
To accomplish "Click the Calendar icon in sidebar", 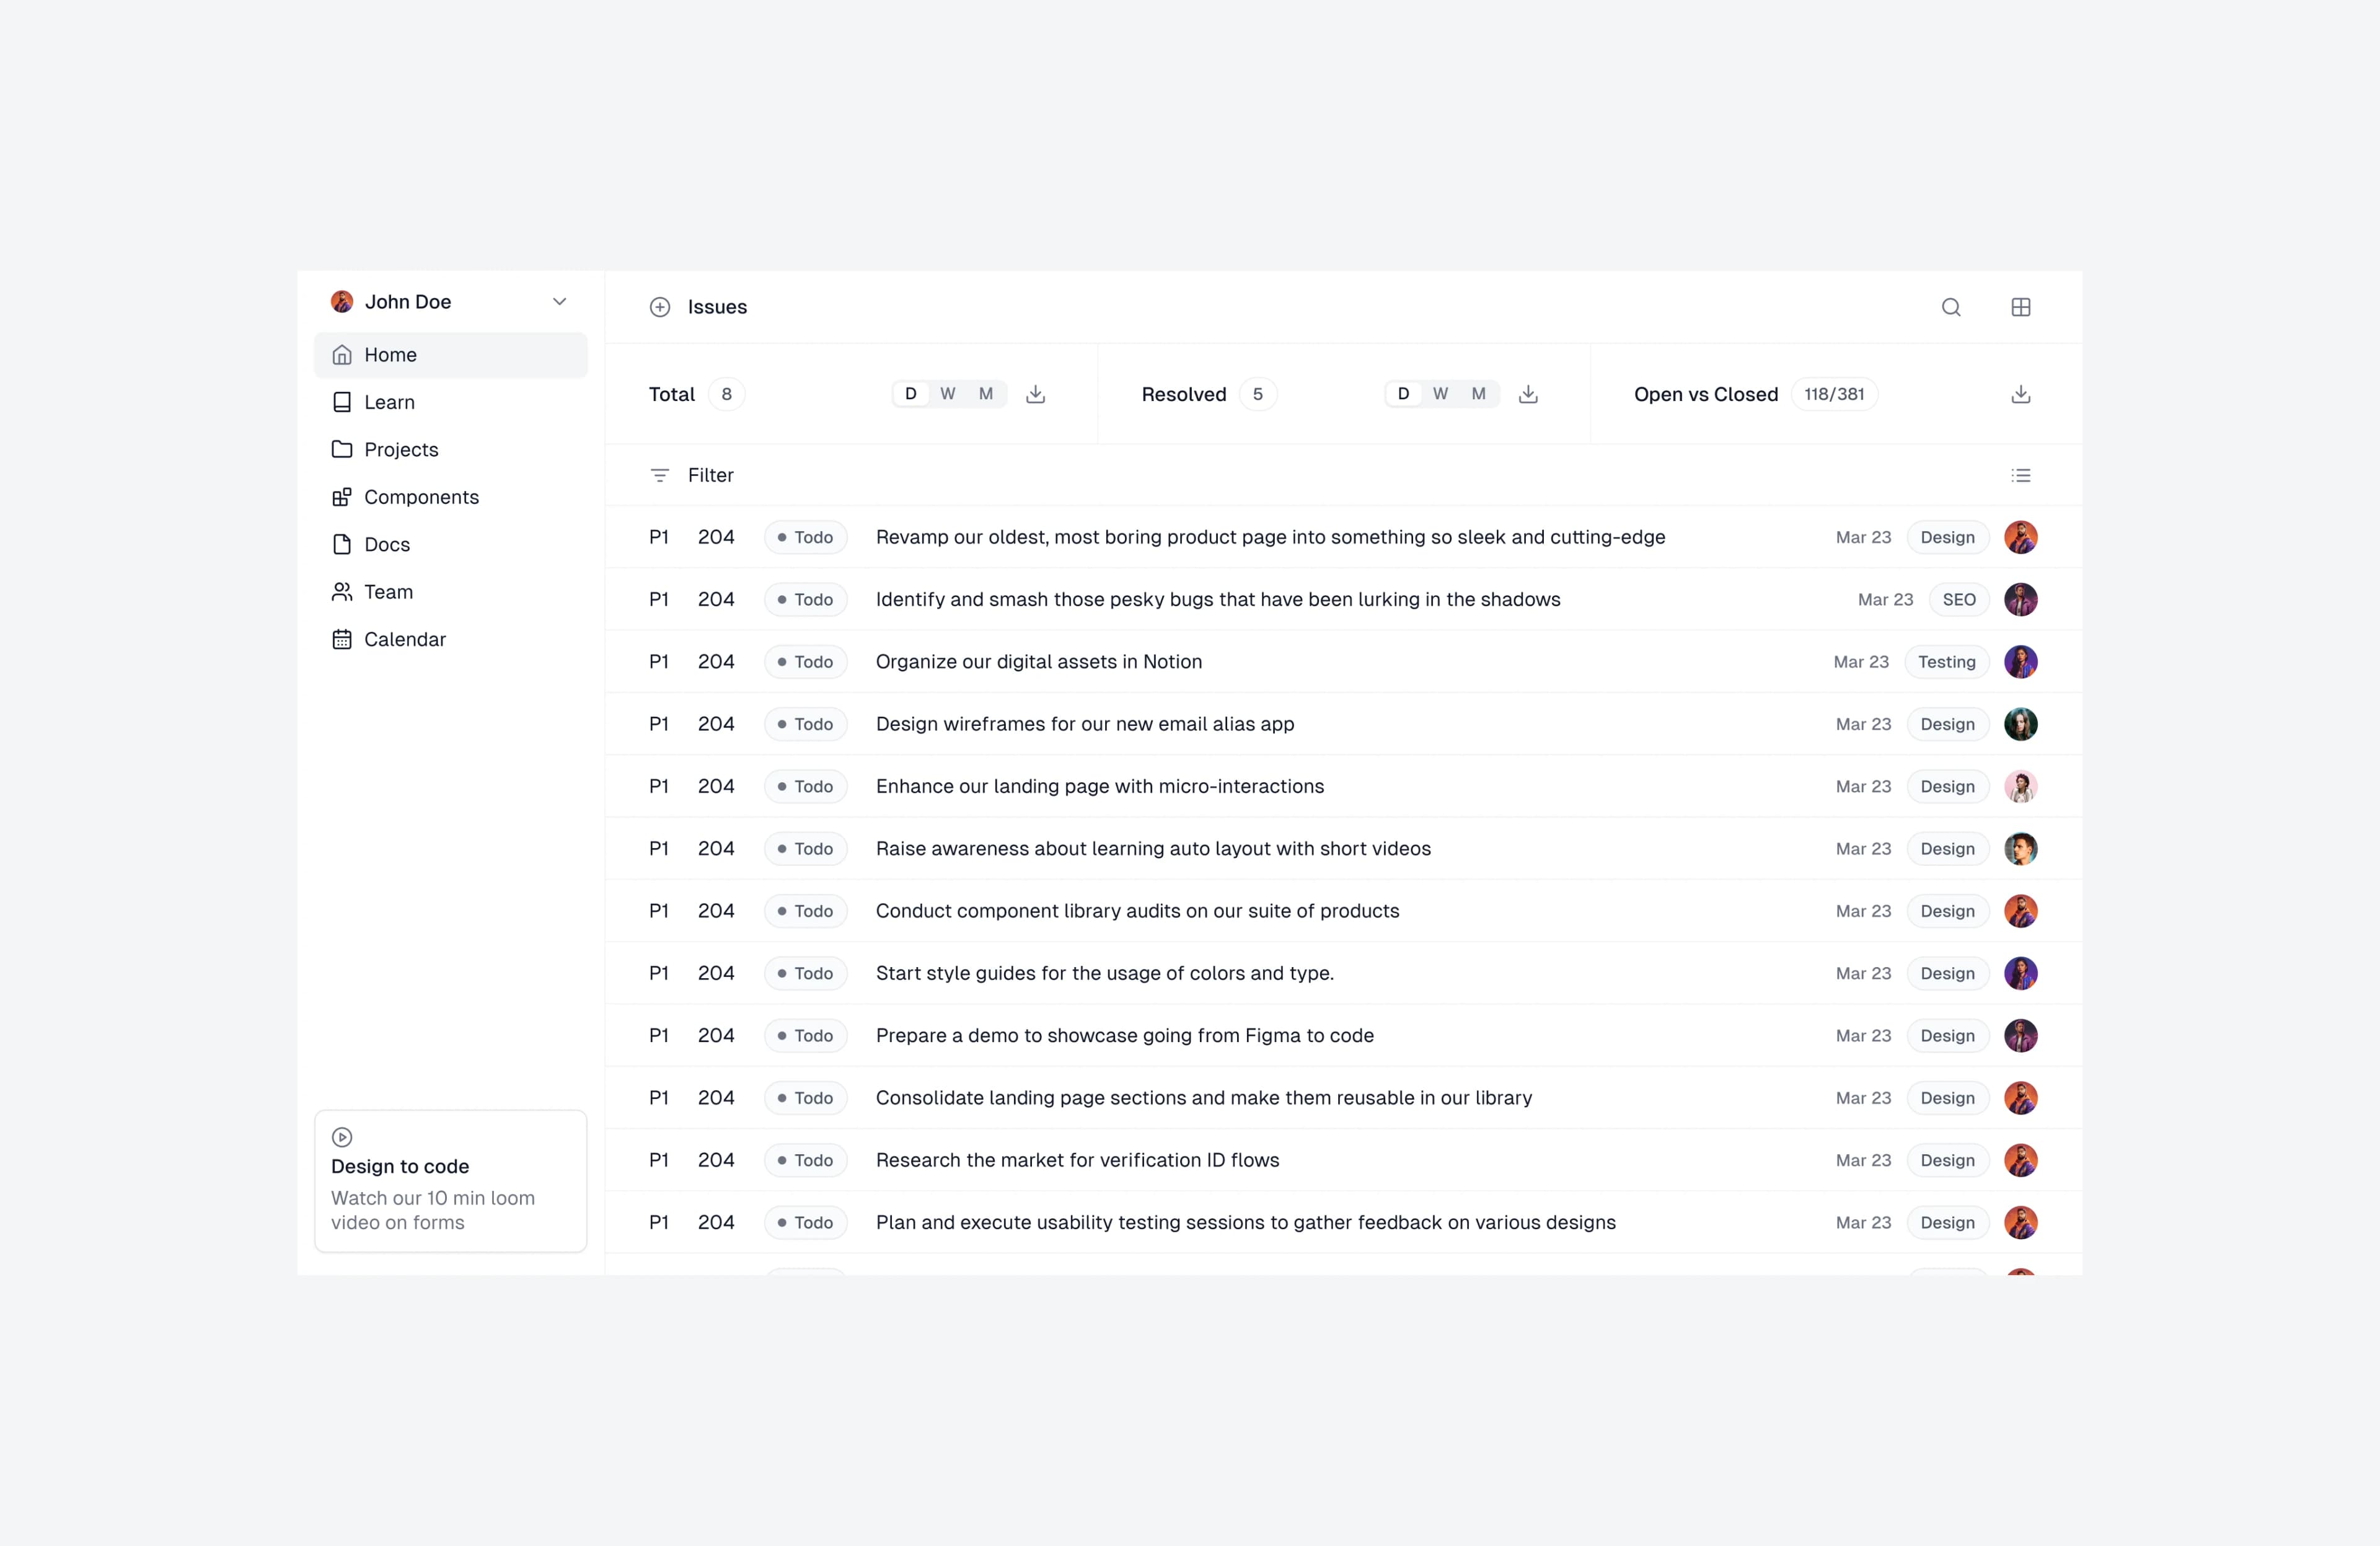I will tap(342, 639).
